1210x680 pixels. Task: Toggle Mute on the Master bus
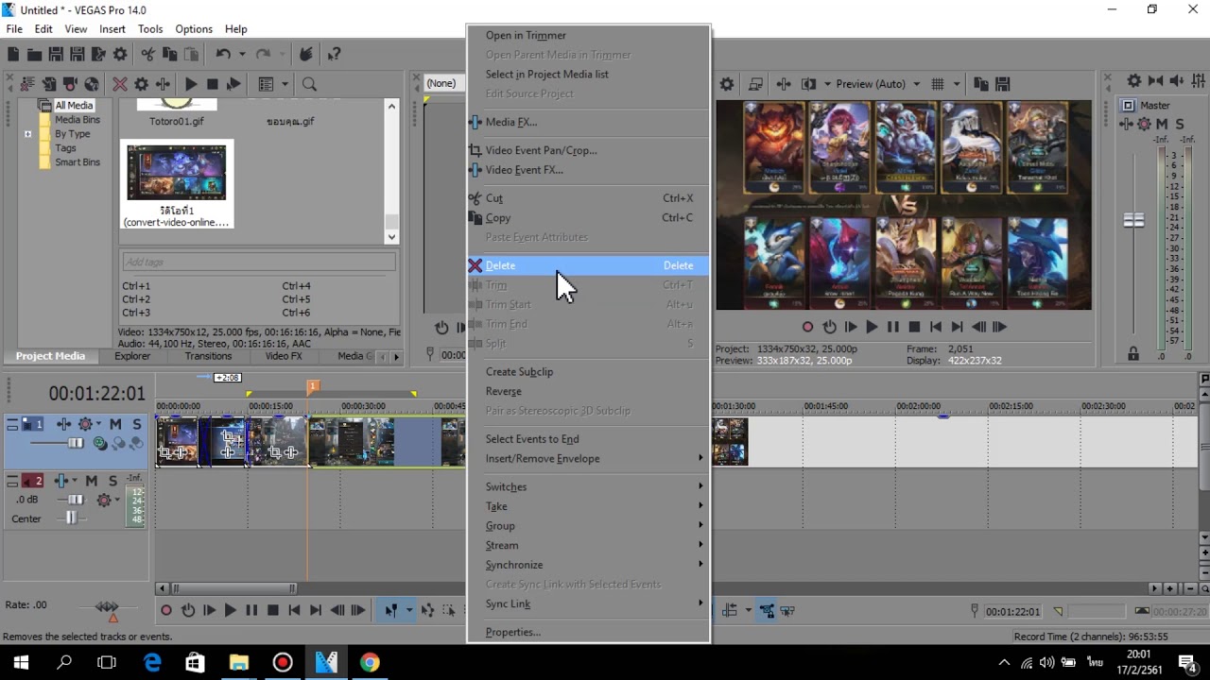1162,125
